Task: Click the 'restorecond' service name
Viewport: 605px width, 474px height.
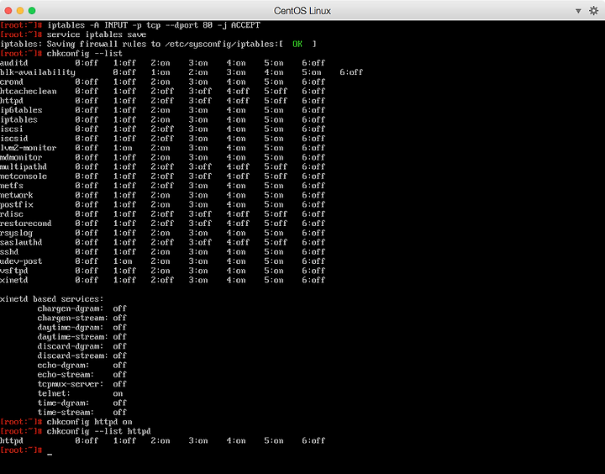Action: pos(26,224)
